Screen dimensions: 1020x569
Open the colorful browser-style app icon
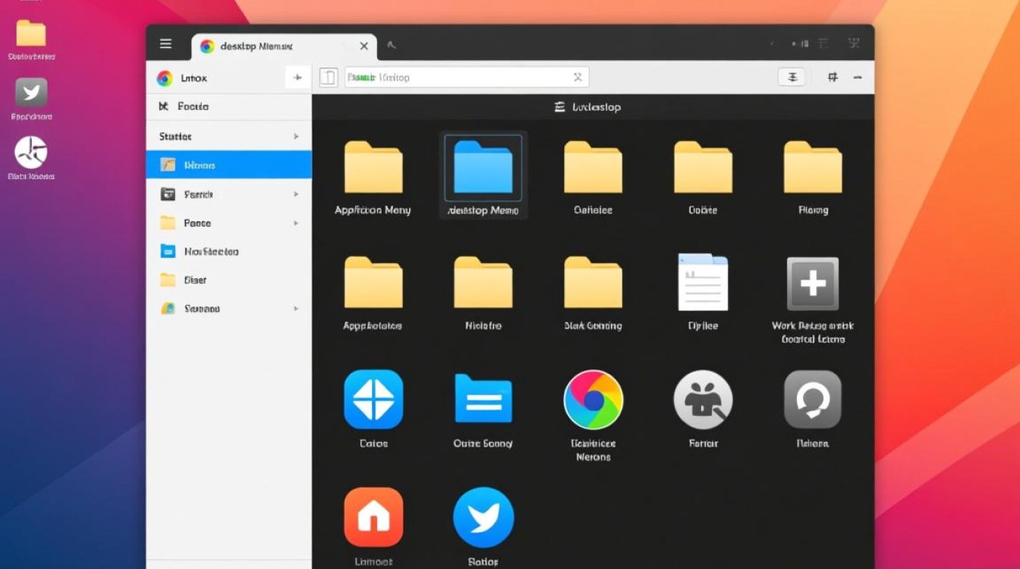coord(593,399)
